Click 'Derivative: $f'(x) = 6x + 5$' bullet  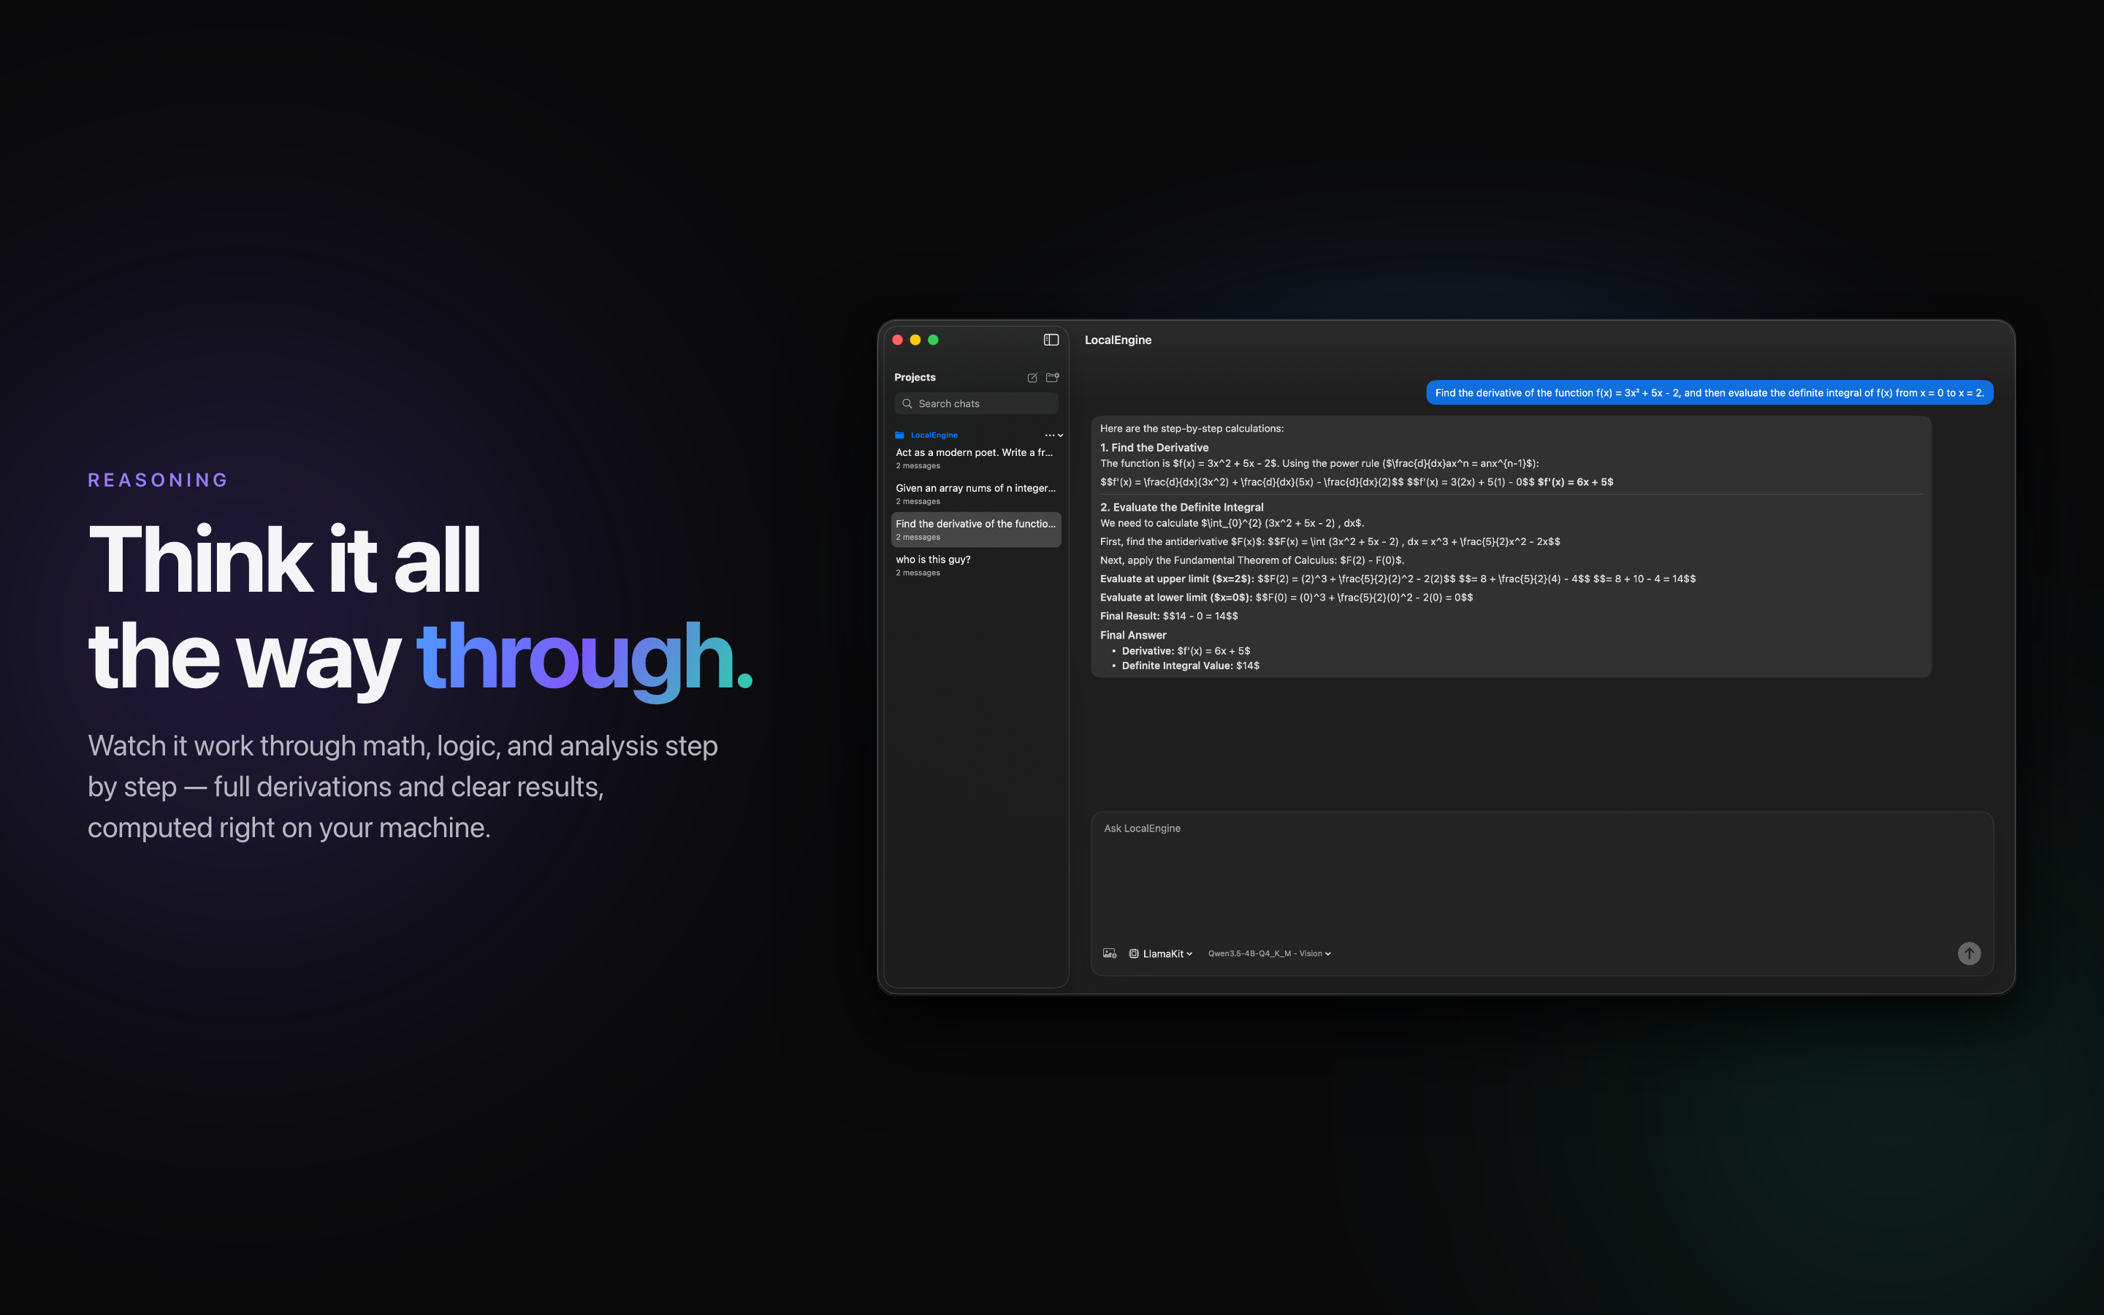[x=1185, y=650]
